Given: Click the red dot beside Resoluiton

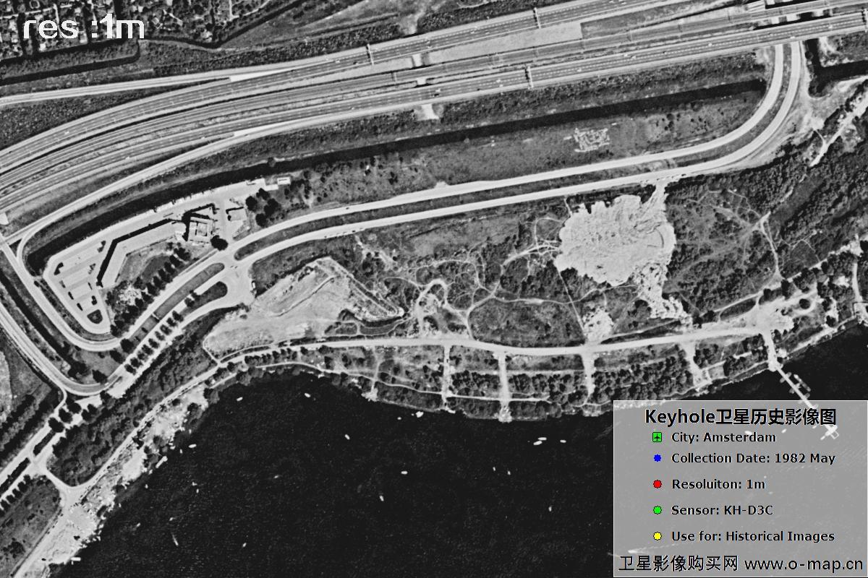Looking at the screenshot, I should point(657,484).
